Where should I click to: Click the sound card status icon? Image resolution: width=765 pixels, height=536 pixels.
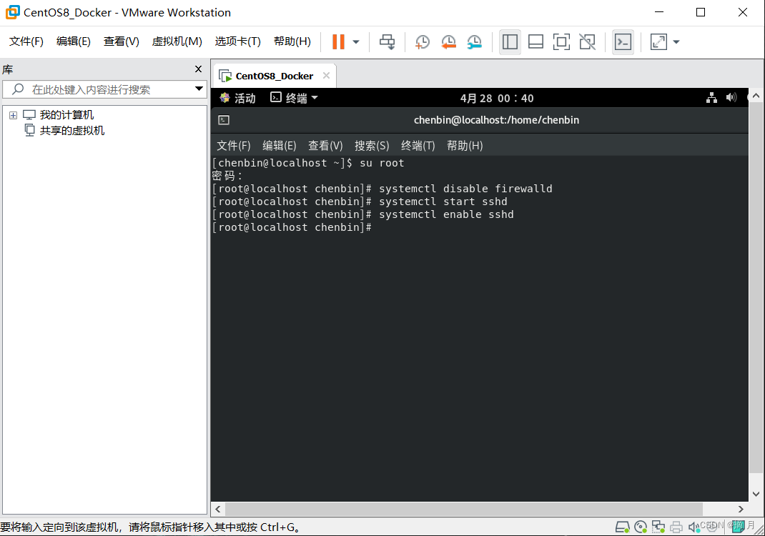[x=694, y=527]
